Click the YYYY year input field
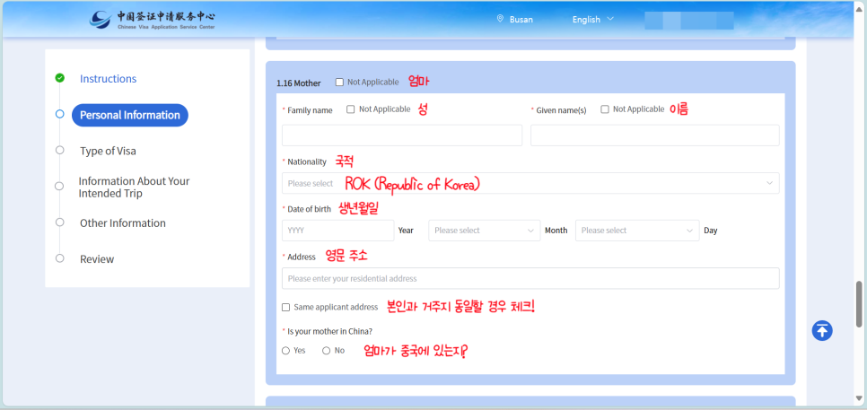This screenshot has width=867, height=410. (x=337, y=231)
